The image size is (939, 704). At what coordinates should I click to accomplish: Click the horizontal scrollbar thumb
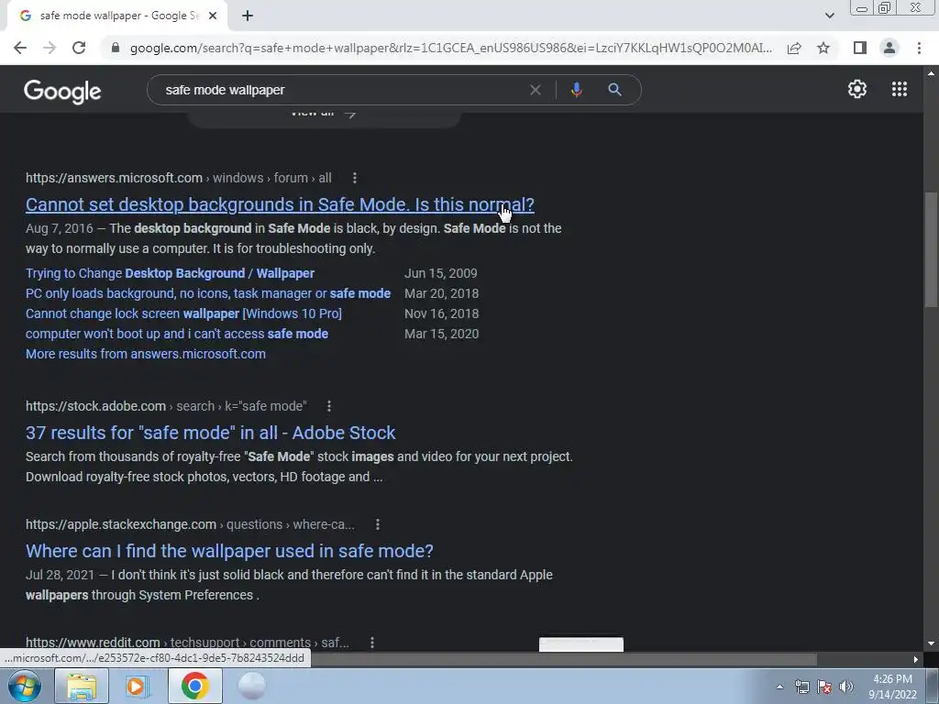click(563, 660)
